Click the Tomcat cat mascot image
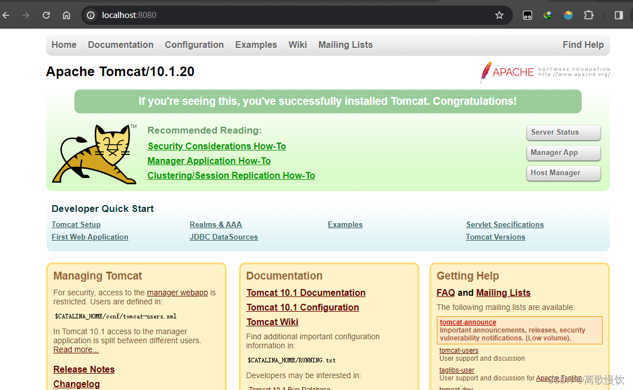633x390 pixels. coord(95,154)
